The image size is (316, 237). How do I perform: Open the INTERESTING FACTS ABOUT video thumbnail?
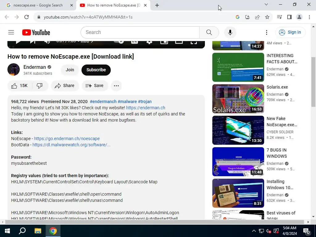click(x=238, y=67)
